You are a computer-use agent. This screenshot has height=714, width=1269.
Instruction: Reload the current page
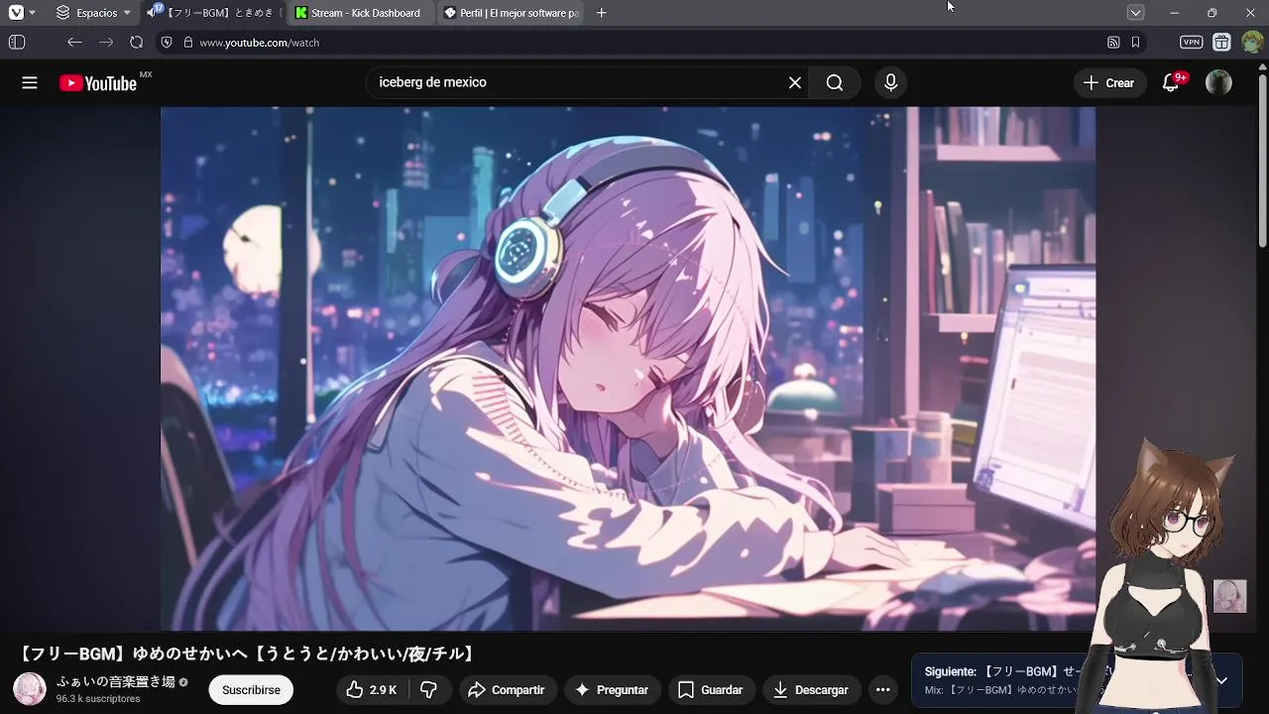(137, 43)
